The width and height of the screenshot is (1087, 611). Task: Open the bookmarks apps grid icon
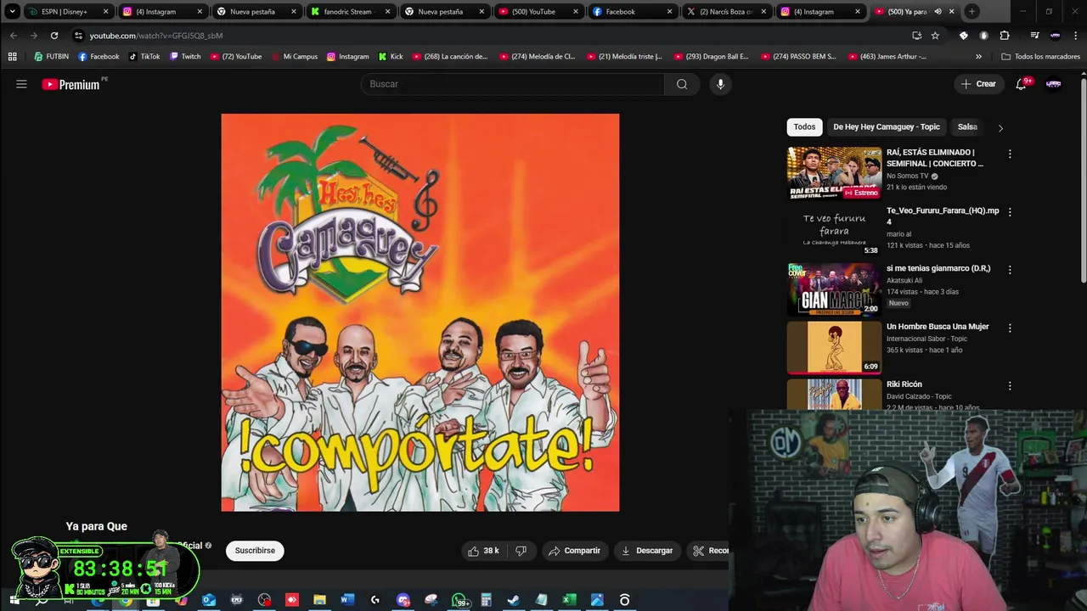click(12, 57)
